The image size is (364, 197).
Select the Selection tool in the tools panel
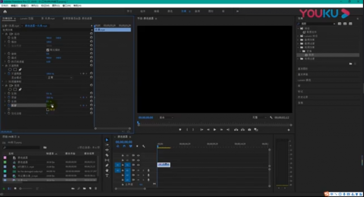[x=107, y=140]
